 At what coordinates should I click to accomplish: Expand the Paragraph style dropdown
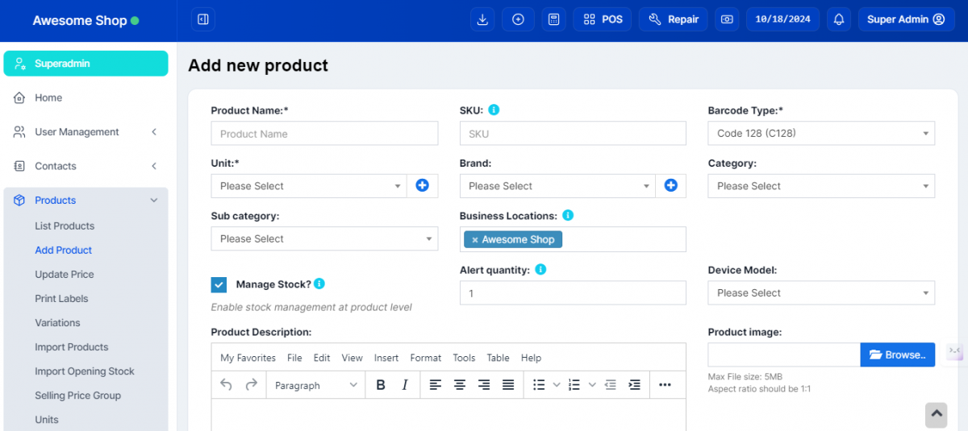pyautogui.click(x=315, y=385)
